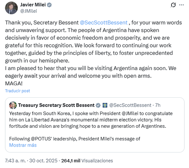This screenshot has width=189, height=168.
Task: Open Treasury Secretary Scott Bessent name
Action: pos(56,105)
